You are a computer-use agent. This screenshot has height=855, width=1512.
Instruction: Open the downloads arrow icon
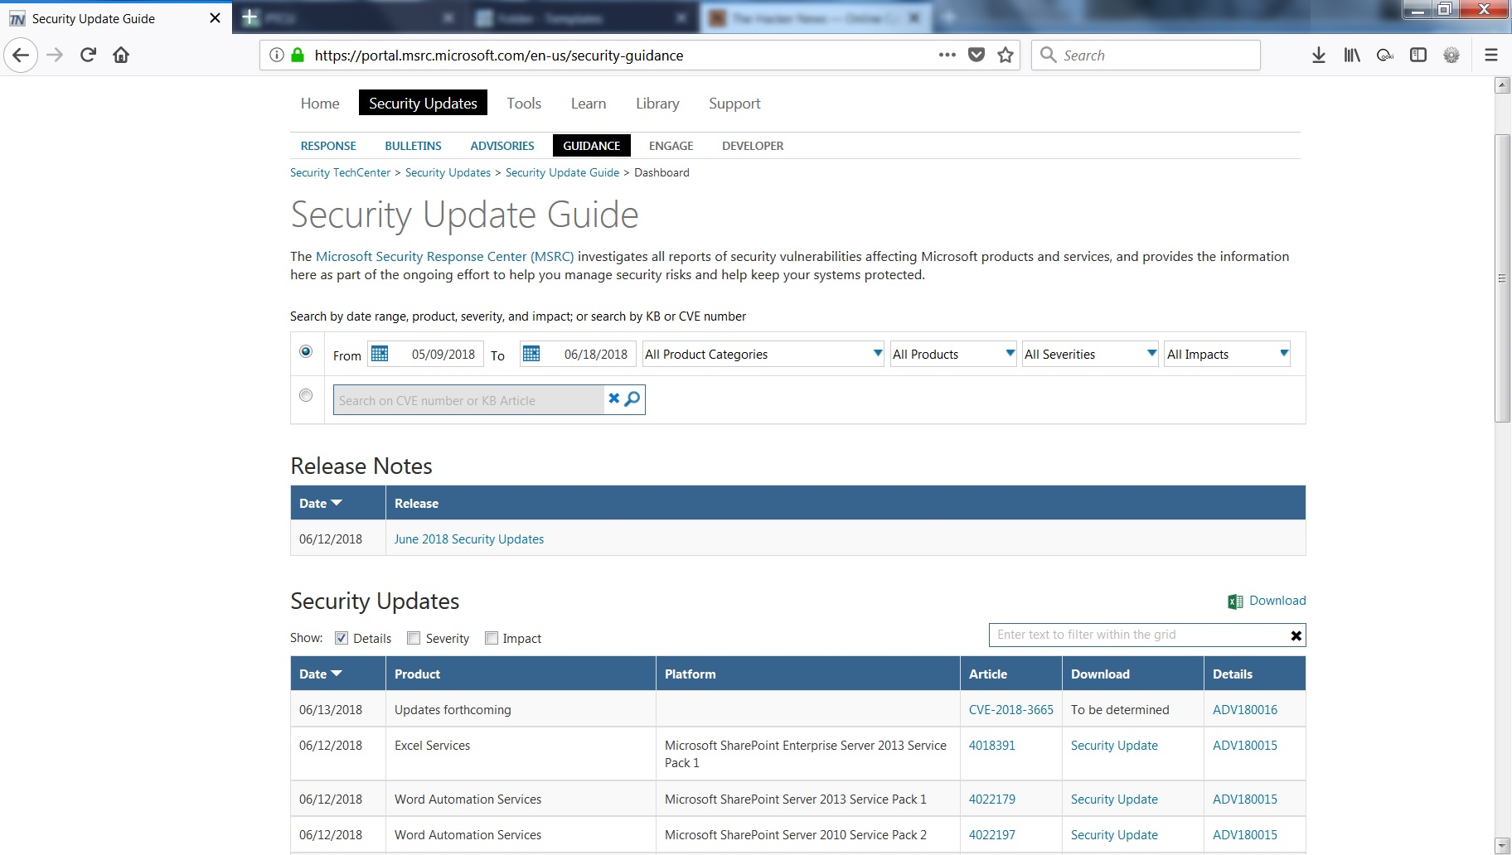[1319, 56]
